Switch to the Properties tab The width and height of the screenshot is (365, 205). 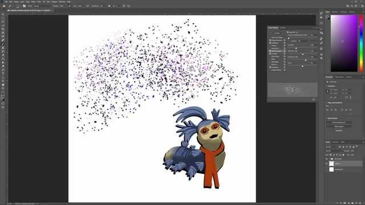tap(329, 77)
